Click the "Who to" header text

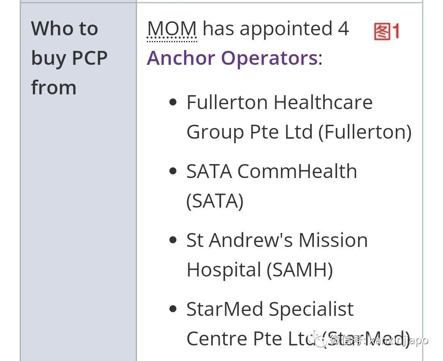(x=64, y=29)
